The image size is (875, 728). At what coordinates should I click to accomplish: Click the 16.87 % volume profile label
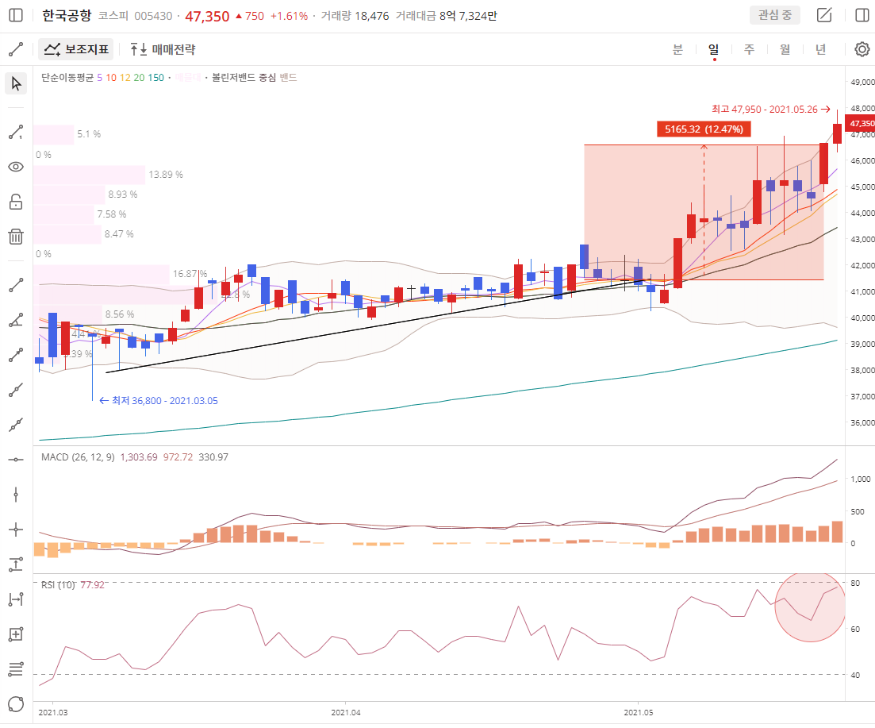(x=190, y=274)
